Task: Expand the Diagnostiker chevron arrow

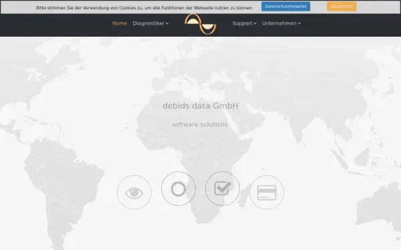Action: [x=167, y=23]
